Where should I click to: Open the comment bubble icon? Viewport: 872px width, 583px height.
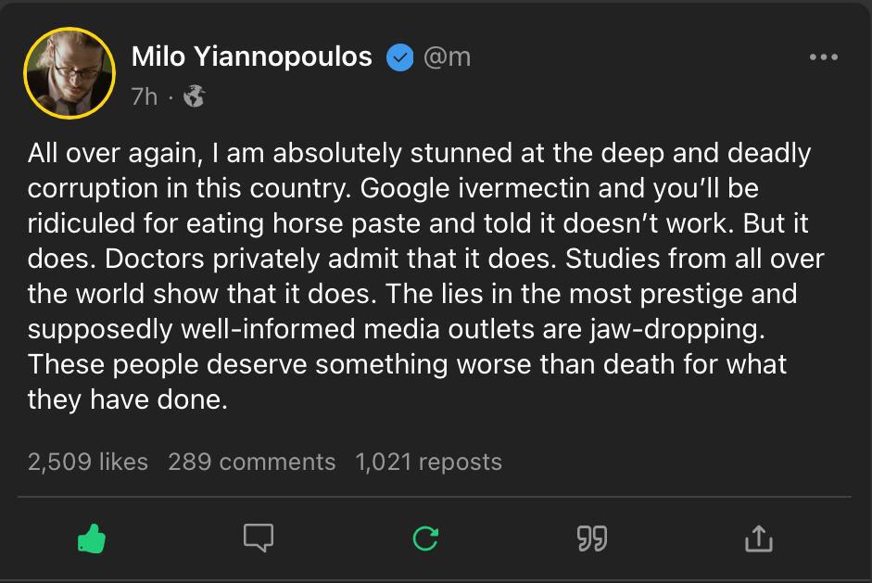click(x=258, y=538)
